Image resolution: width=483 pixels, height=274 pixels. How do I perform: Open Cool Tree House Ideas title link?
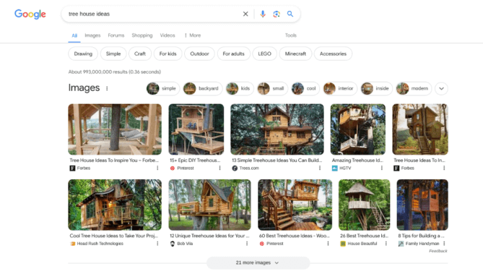(113, 236)
